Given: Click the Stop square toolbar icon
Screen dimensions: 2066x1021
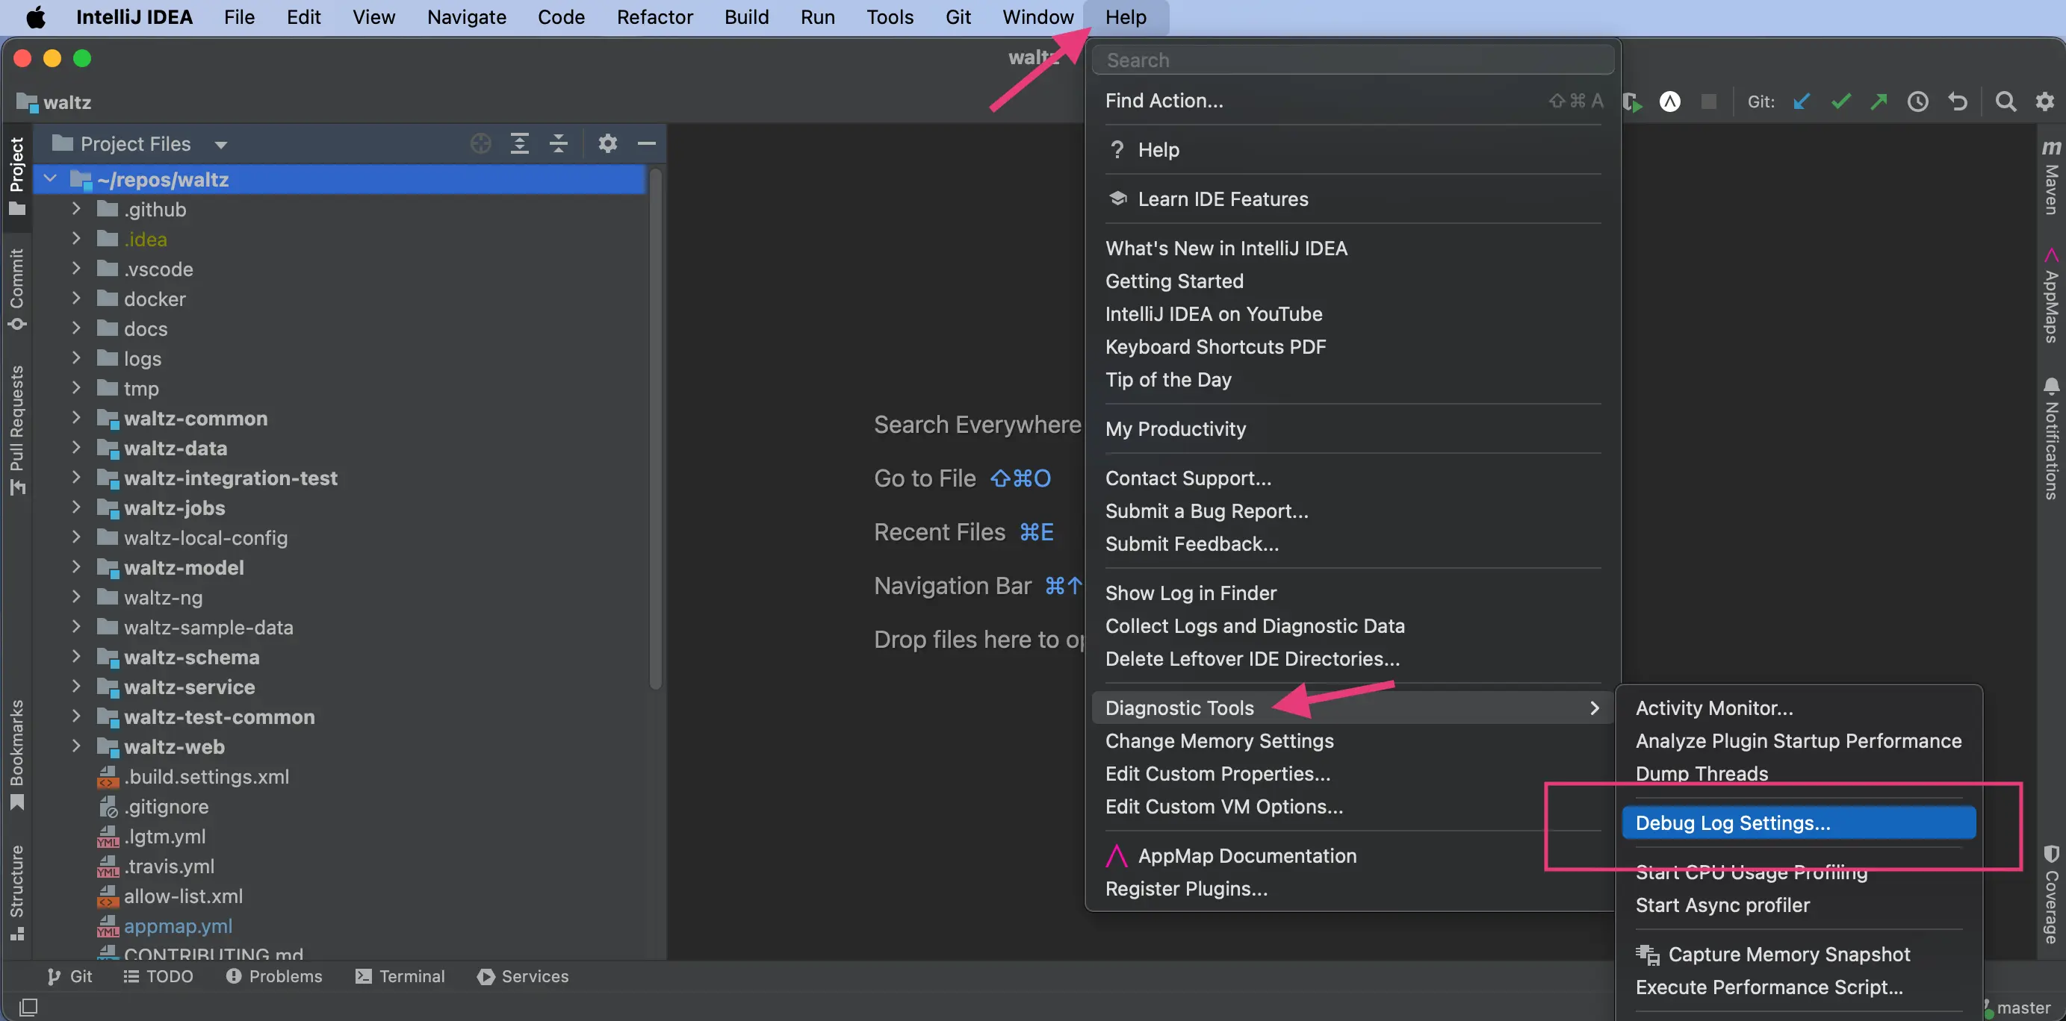Looking at the screenshot, I should [1708, 102].
